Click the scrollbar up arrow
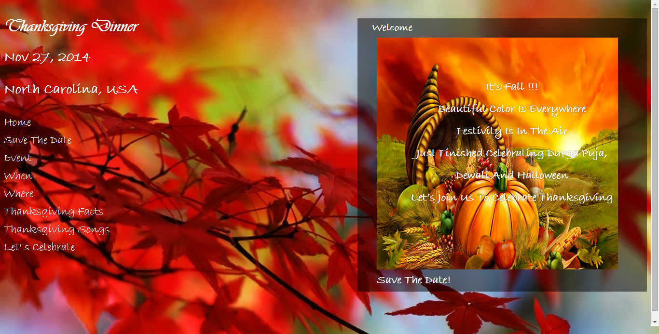 point(655,4)
